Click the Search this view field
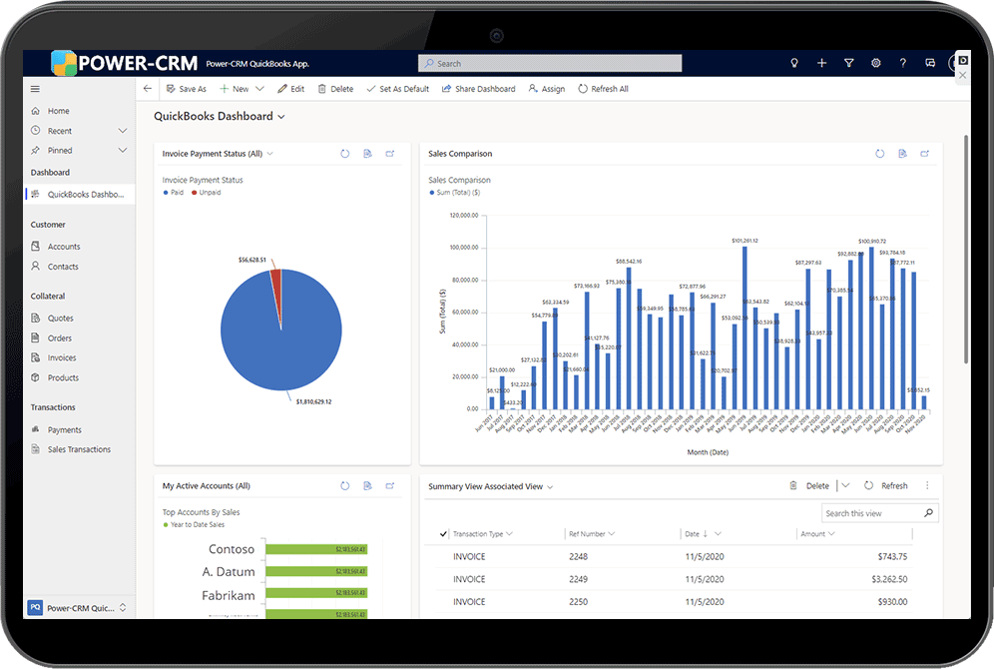Viewport: 994px width, 669px height. [880, 513]
